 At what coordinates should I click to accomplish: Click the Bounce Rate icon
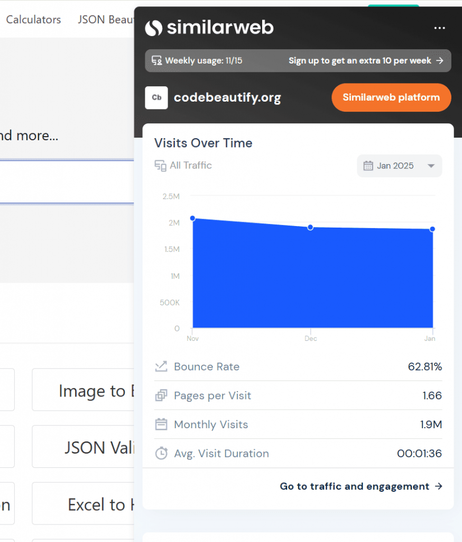[161, 367]
